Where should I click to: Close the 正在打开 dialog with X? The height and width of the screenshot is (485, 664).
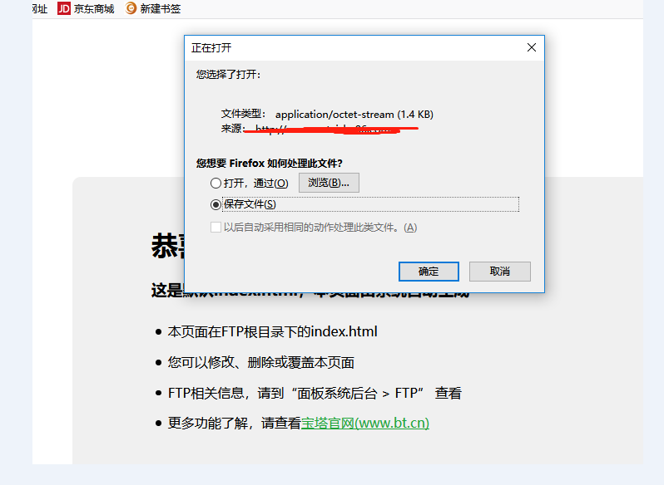point(532,47)
